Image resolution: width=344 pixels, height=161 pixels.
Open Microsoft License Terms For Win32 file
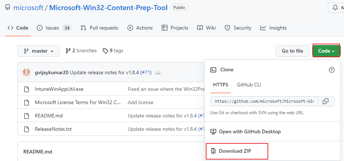pos(78,102)
